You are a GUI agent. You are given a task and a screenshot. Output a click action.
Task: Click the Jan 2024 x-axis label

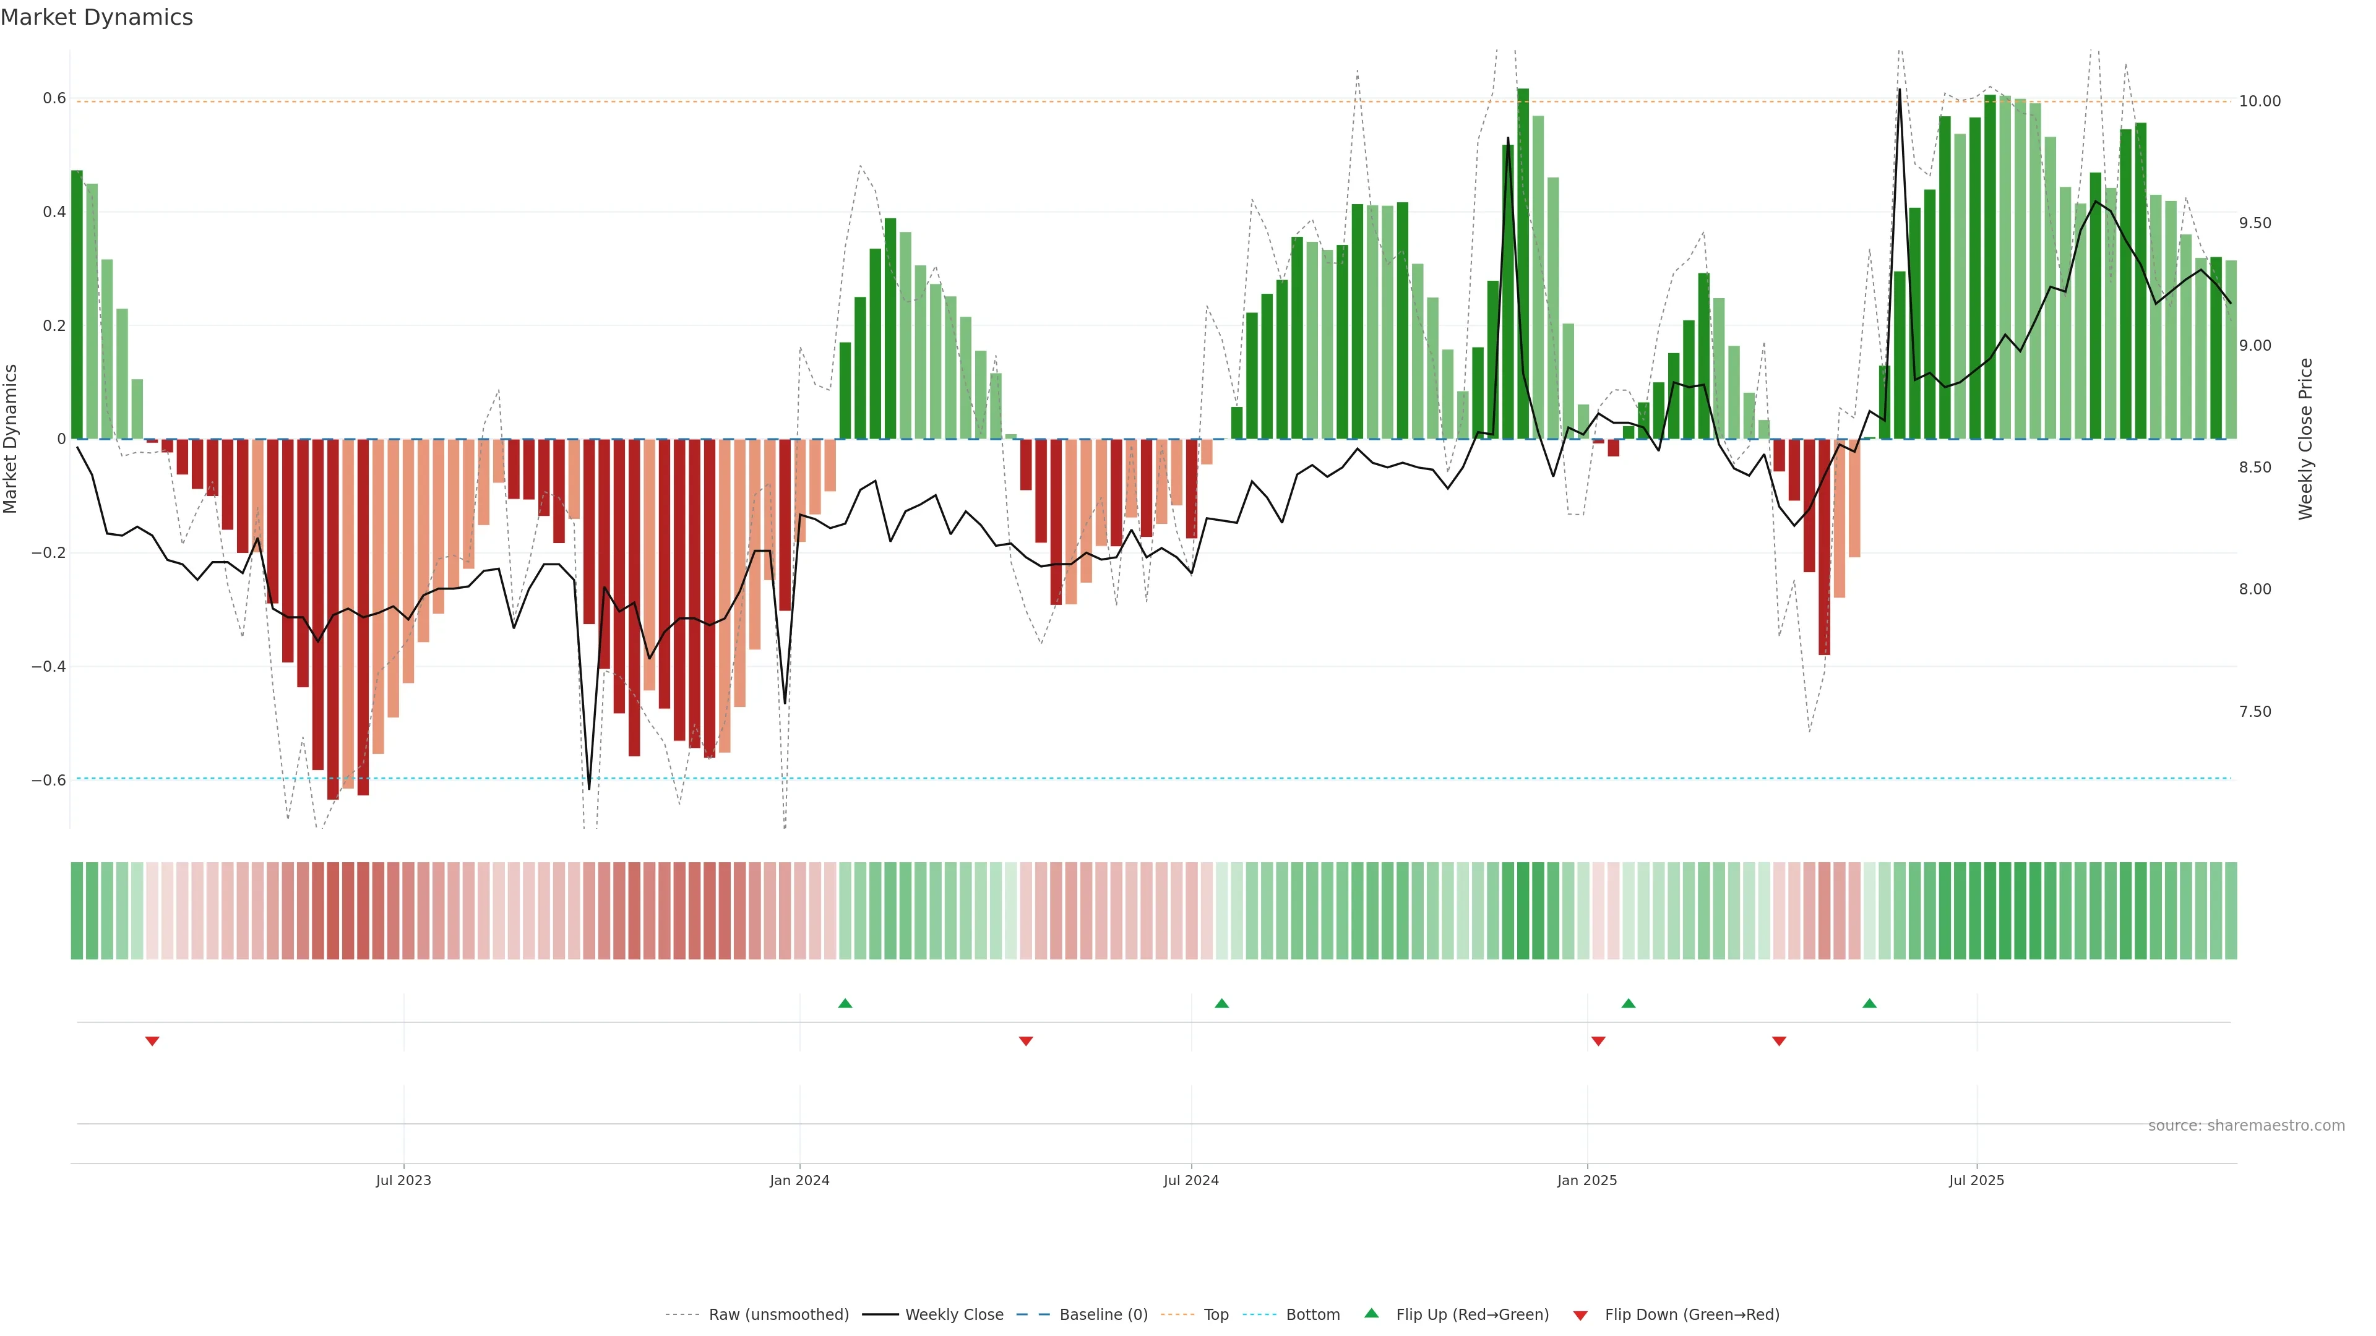coord(799,1180)
